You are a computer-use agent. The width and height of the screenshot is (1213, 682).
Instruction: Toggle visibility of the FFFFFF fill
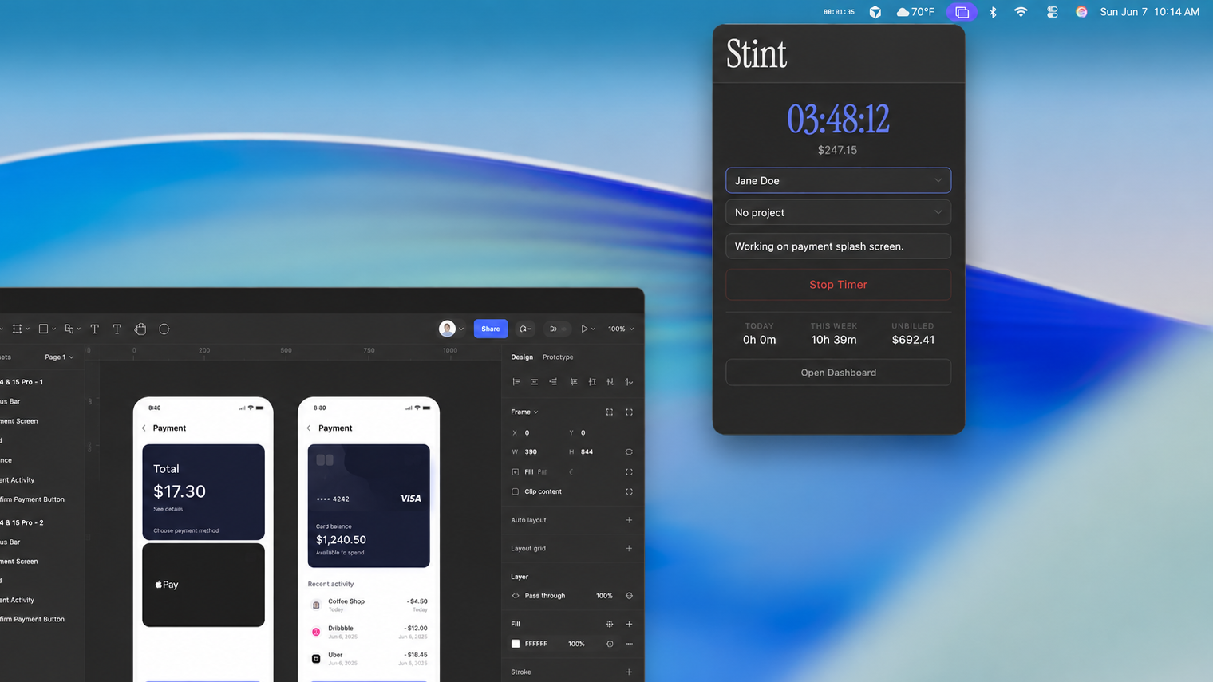click(610, 644)
